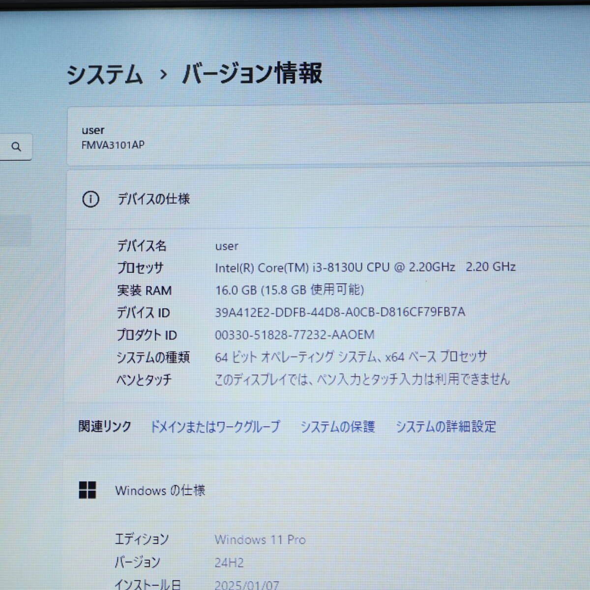590x590 pixels.
Task: Click the Windows 11 Pro edition value
Action: tap(260, 539)
